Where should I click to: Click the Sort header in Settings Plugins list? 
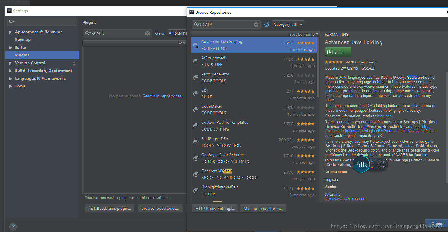[x=181, y=43]
